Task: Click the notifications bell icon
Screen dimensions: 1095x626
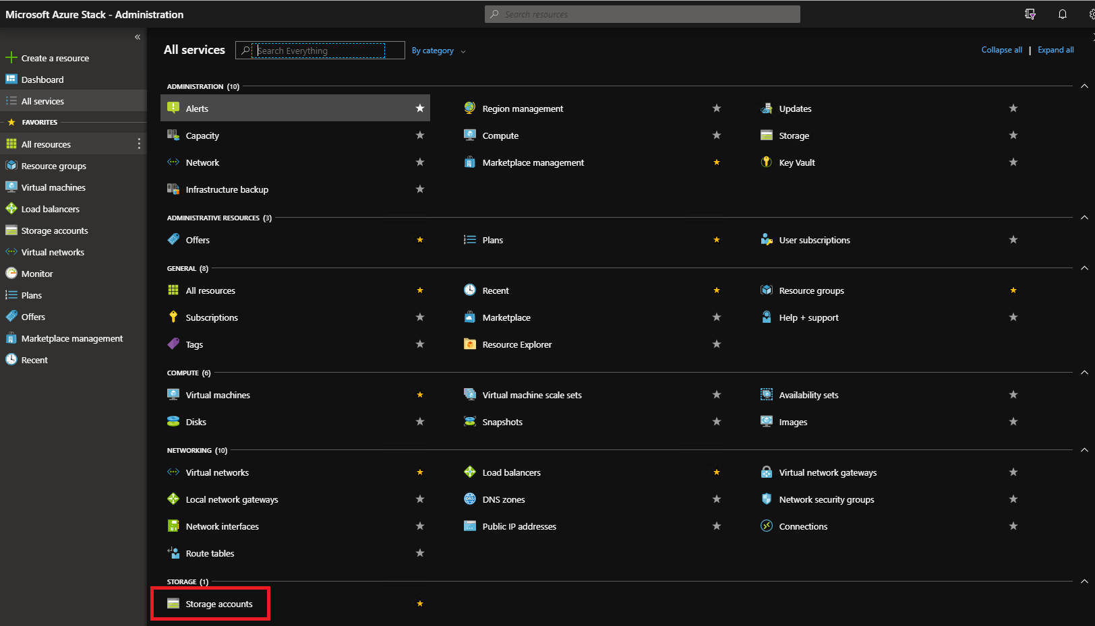Action: click(1063, 13)
